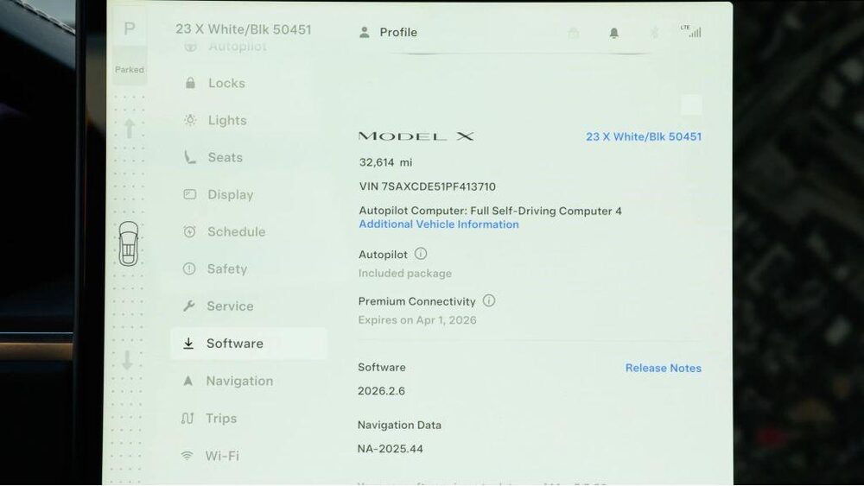Show Premium Connectivity info tooltip
864x486 pixels.
489,301
